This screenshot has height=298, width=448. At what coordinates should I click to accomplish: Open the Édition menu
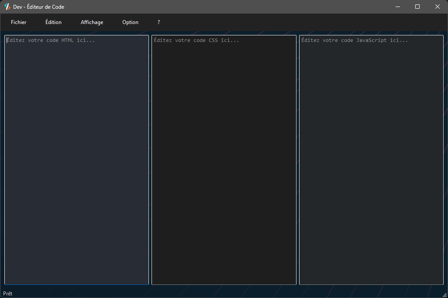(x=53, y=22)
